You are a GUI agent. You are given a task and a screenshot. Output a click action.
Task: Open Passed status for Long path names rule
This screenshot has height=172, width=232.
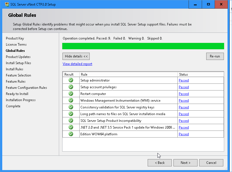point(184,114)
